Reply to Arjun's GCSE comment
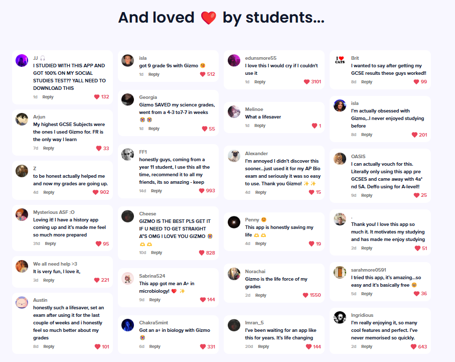The image size is (455, 362). click(49, 148)
